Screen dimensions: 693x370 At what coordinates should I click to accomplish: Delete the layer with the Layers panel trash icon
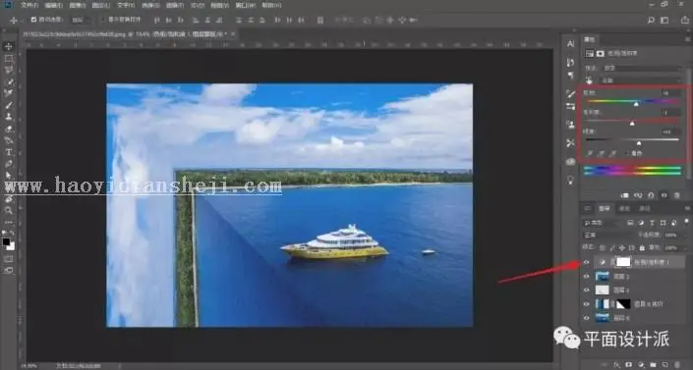tap(677, 365)
